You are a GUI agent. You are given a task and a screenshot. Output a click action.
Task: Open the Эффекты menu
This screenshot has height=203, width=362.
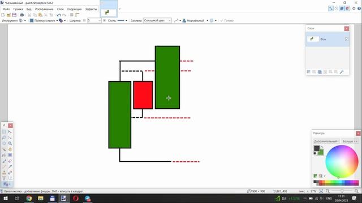click(91, 9)
